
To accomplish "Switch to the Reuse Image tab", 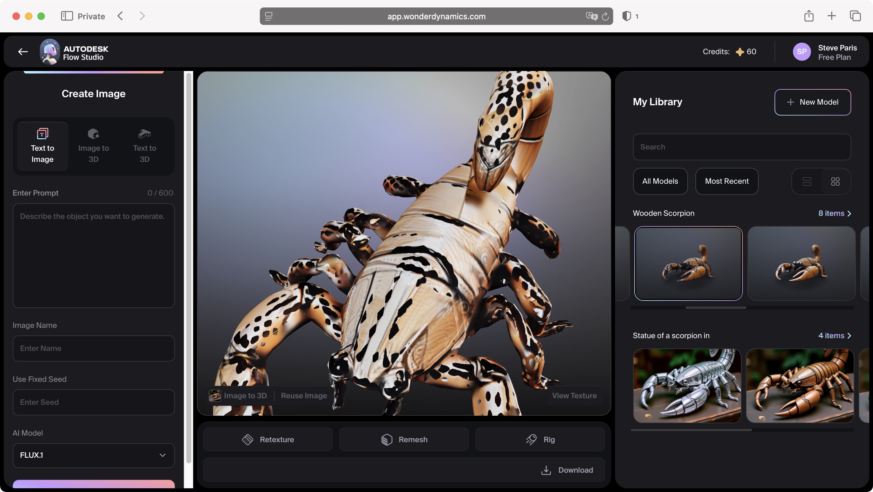I will tap(303, 395).
